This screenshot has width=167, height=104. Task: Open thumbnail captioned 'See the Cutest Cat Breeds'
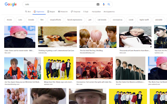pyautogui.click(x=130, y=68)
